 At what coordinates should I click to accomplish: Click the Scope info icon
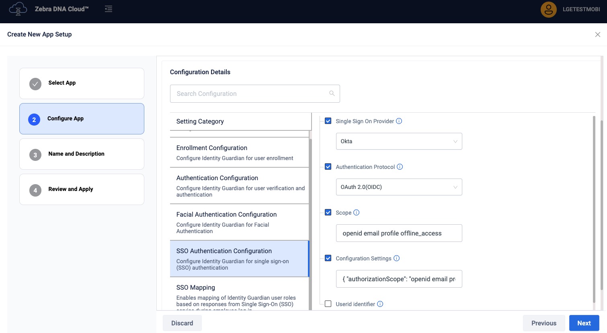click(x=356, y=213)
